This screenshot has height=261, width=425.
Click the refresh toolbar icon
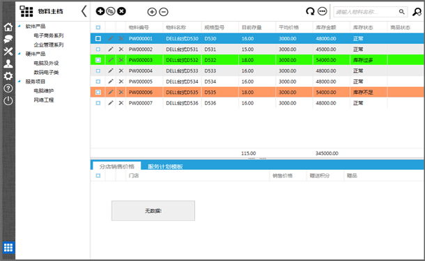pyautogui.click(x=310, y=11)
